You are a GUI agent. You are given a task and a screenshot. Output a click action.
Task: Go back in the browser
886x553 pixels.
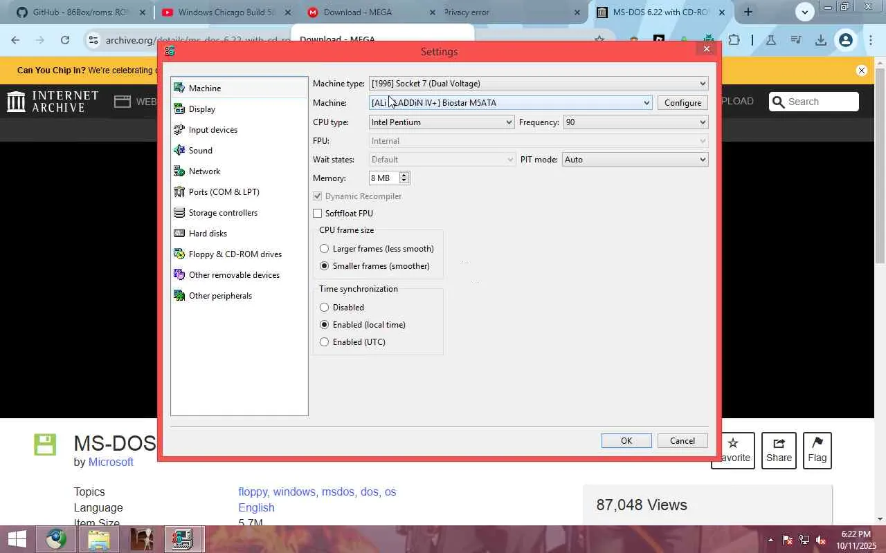[x=15, y=40]
